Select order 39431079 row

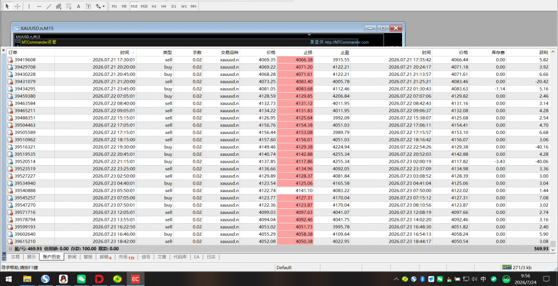(x=278, y=81)
